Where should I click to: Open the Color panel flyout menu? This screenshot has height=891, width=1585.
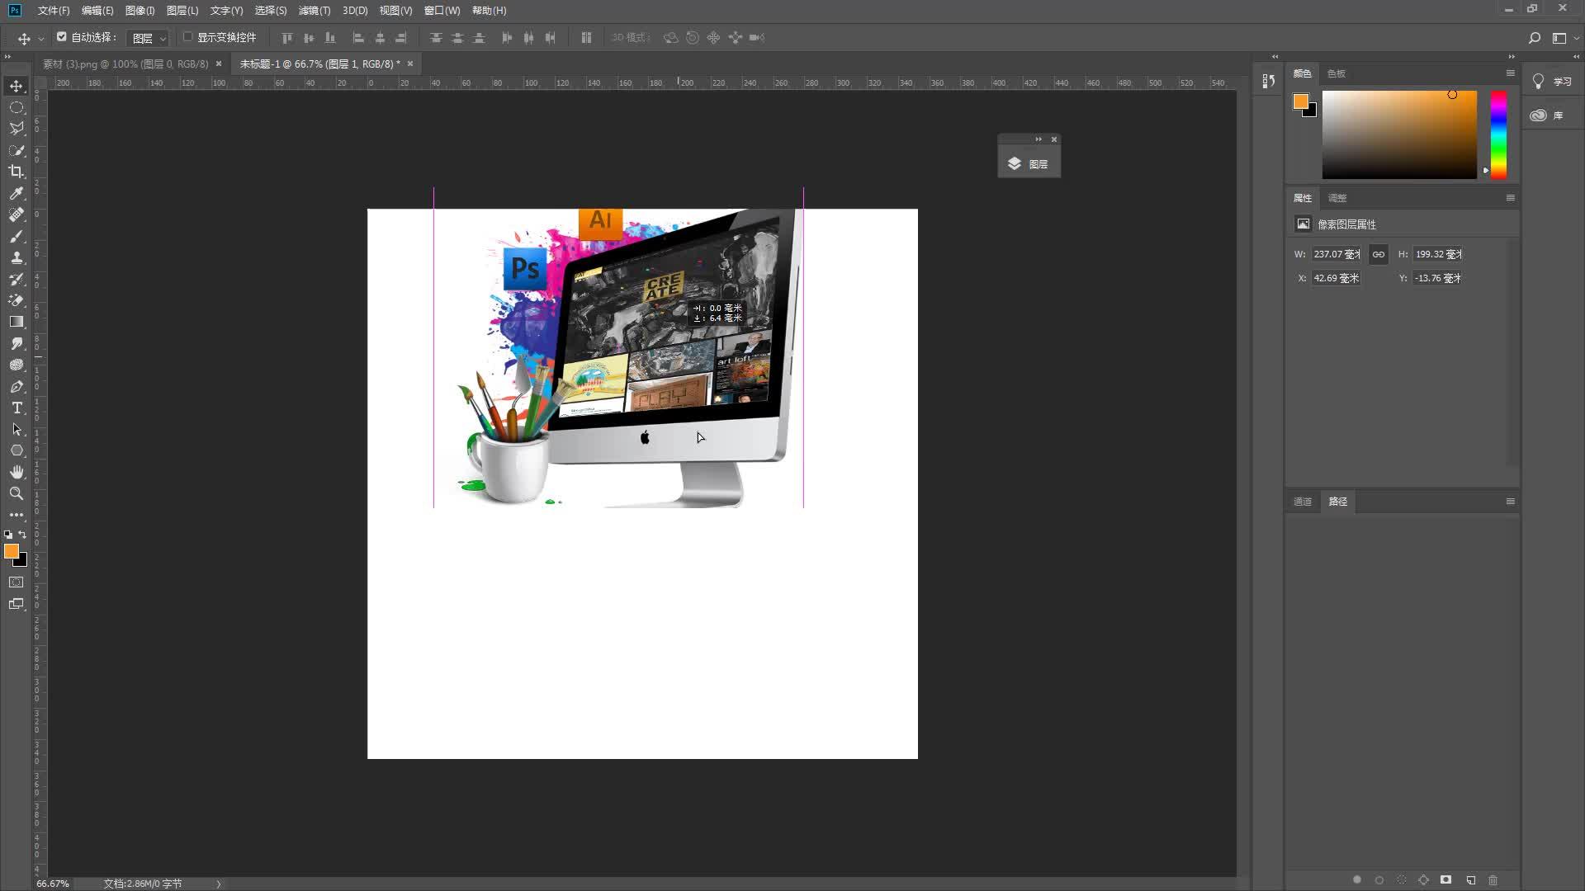pos(1510,73)
